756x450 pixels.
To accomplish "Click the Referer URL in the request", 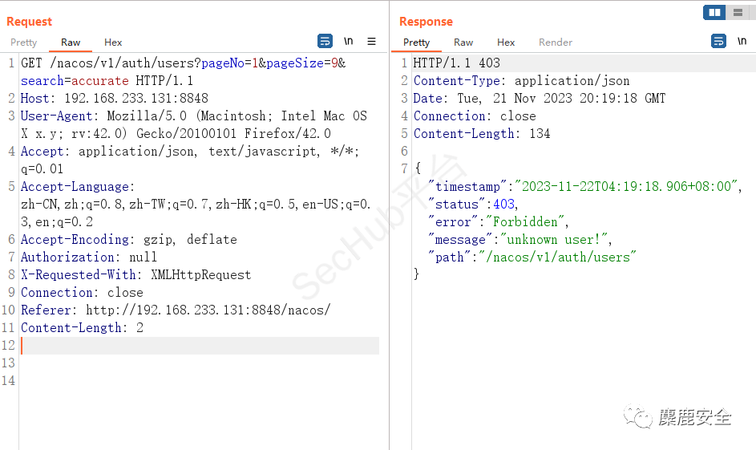I will 208,310.
